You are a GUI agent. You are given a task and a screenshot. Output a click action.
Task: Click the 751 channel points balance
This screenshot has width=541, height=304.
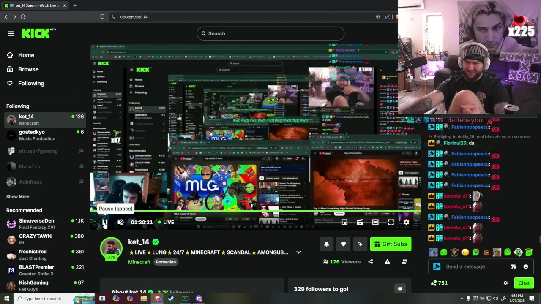tap(439, 283)
